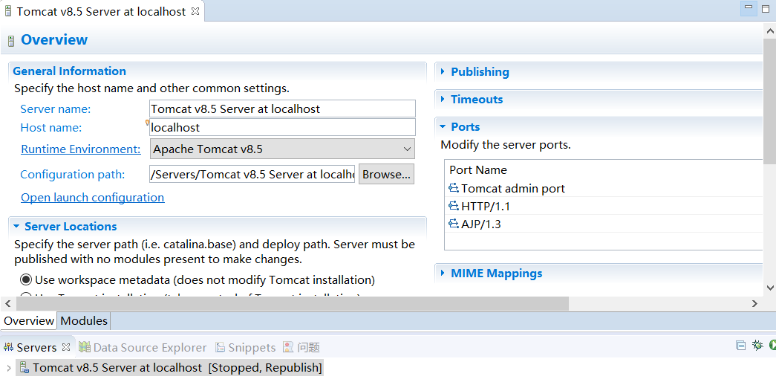
Task: Open the 问题 view tab
Action: (301, 347)
